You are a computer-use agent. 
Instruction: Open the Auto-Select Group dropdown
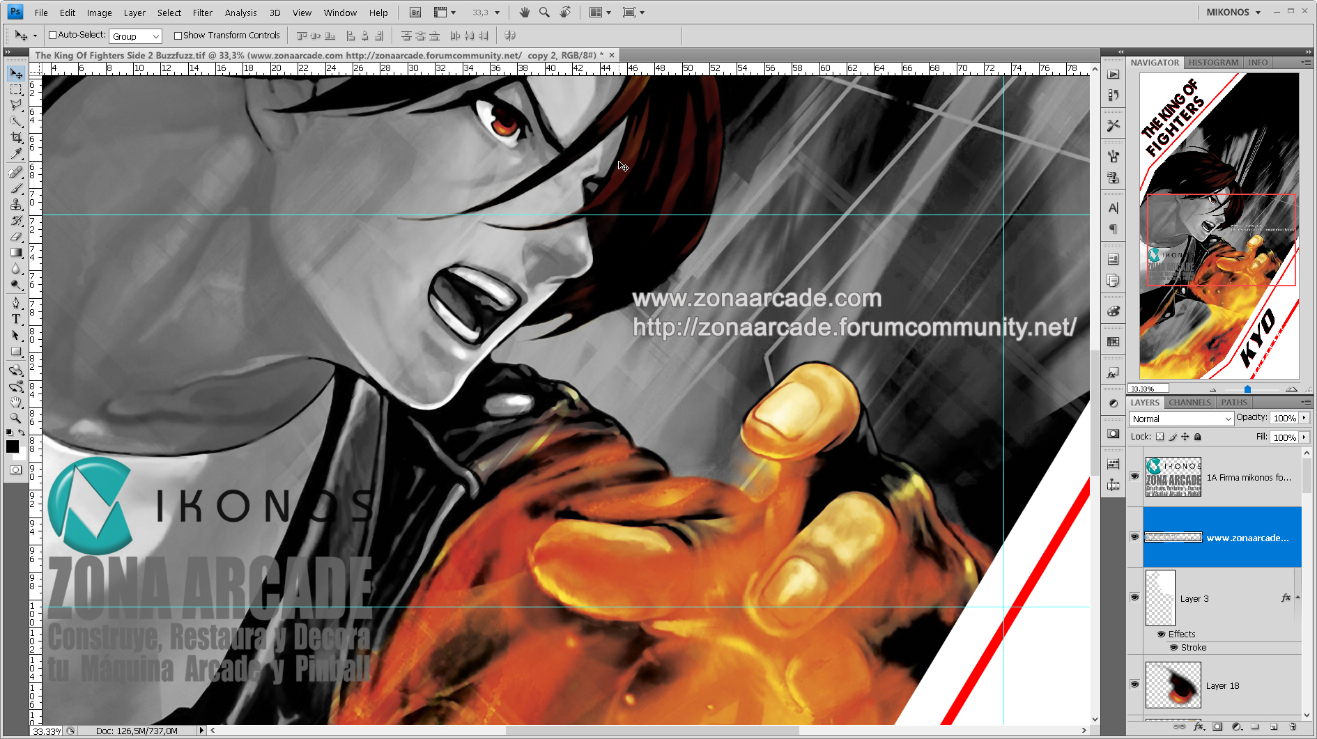136,36
